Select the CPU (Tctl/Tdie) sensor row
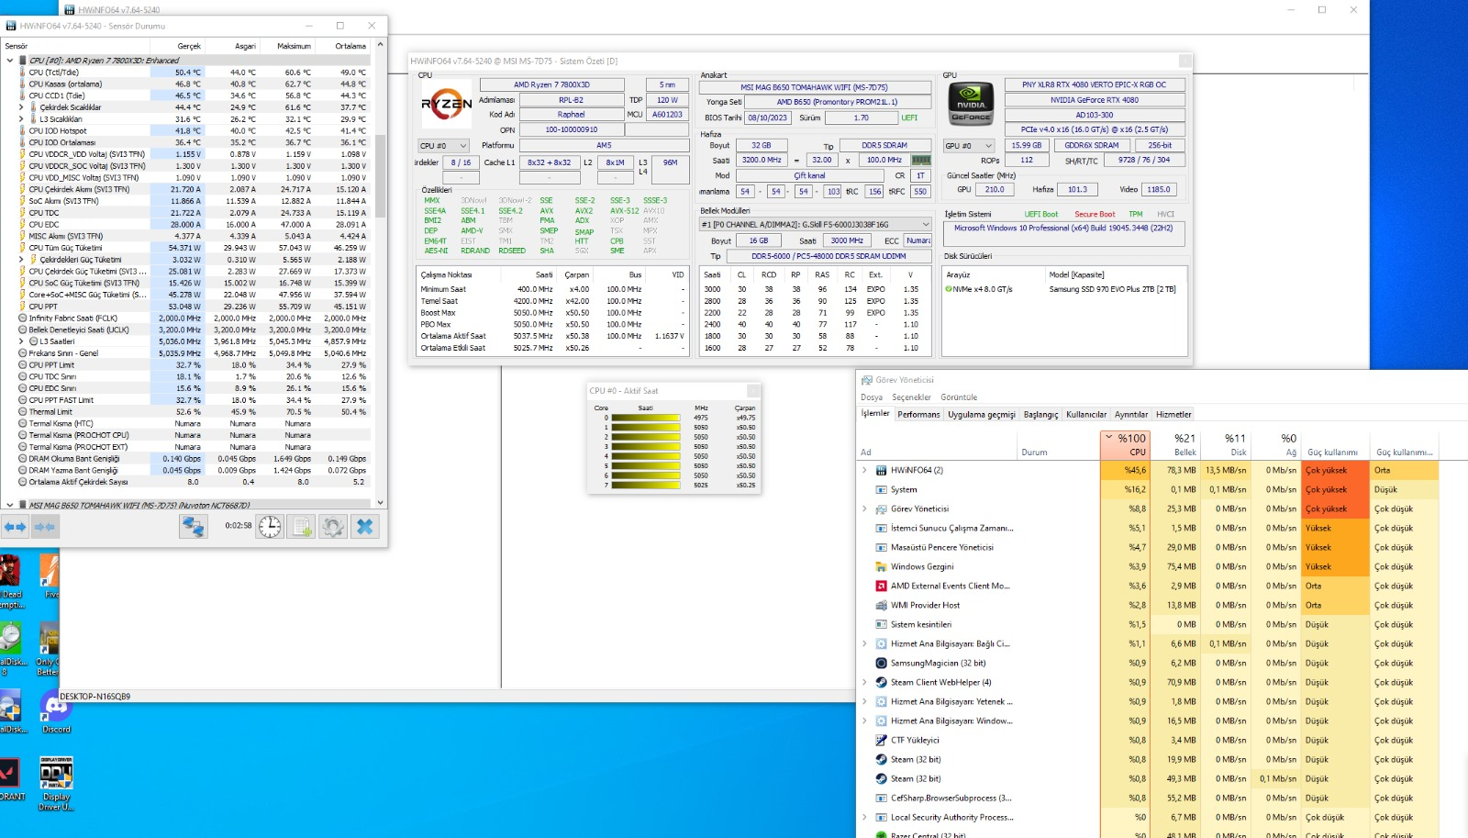 click(186, 73)
